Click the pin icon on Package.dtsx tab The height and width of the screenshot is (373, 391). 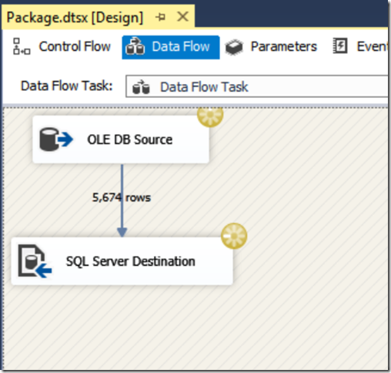[161, 18]
